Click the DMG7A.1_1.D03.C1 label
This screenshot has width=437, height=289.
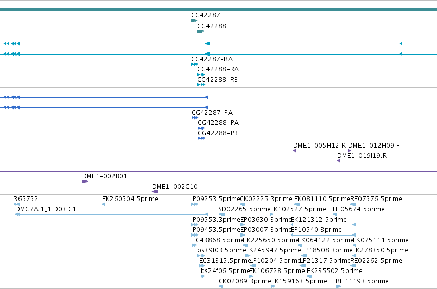46,209
